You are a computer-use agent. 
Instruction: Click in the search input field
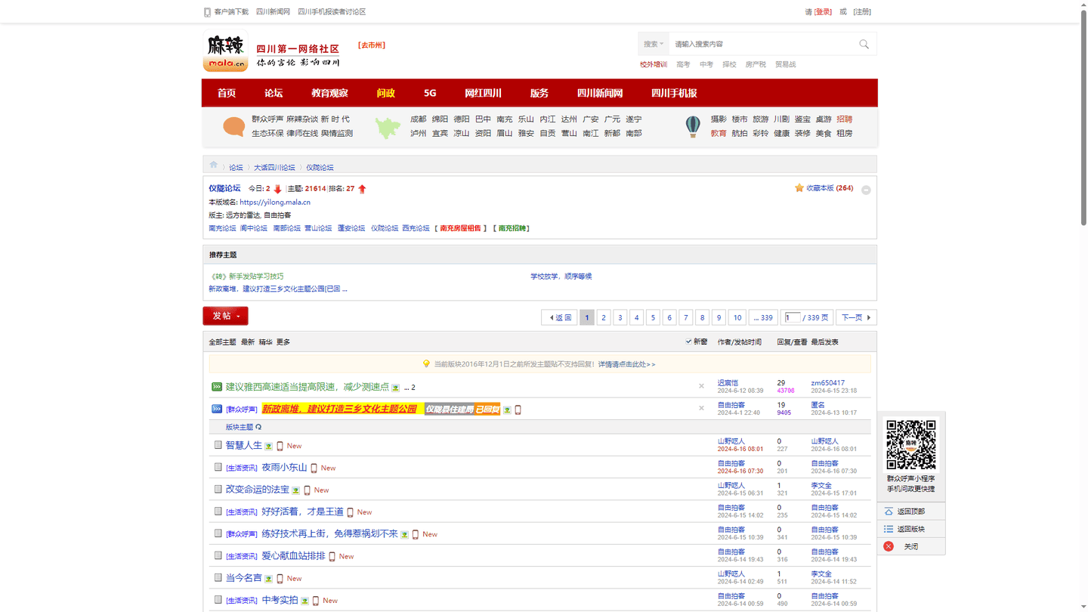[x=762, y=45]
